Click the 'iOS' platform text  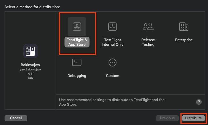[x=30, y=78]
